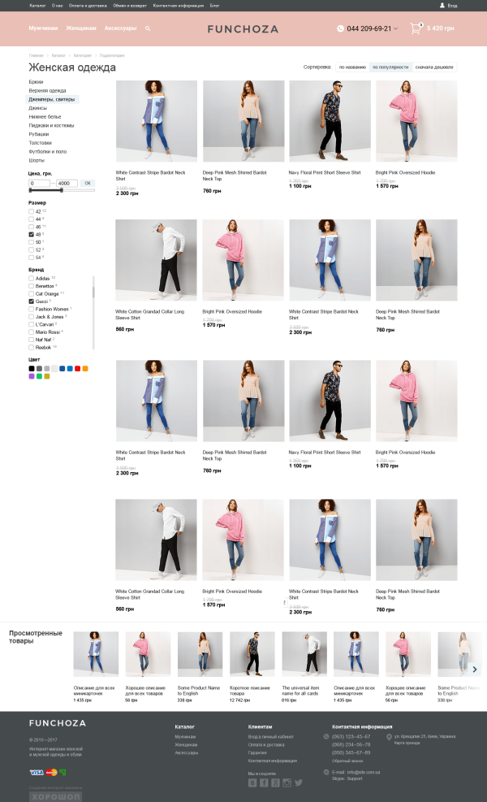Open the Женщинам menu in header
The width and height of the screenshot is (487, 802).
81,28
